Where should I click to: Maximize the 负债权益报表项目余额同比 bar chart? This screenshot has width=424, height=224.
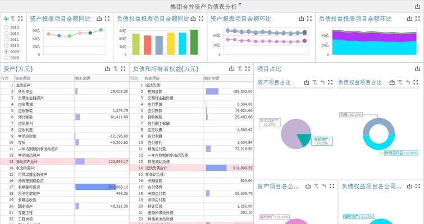201,18
